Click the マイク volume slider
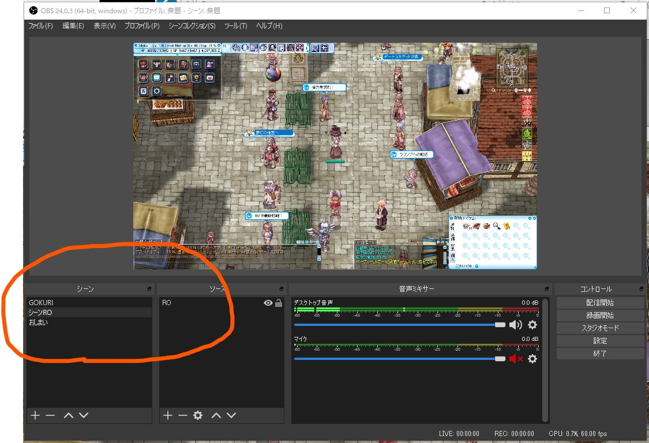649x443 pixels. click(399, 359)
